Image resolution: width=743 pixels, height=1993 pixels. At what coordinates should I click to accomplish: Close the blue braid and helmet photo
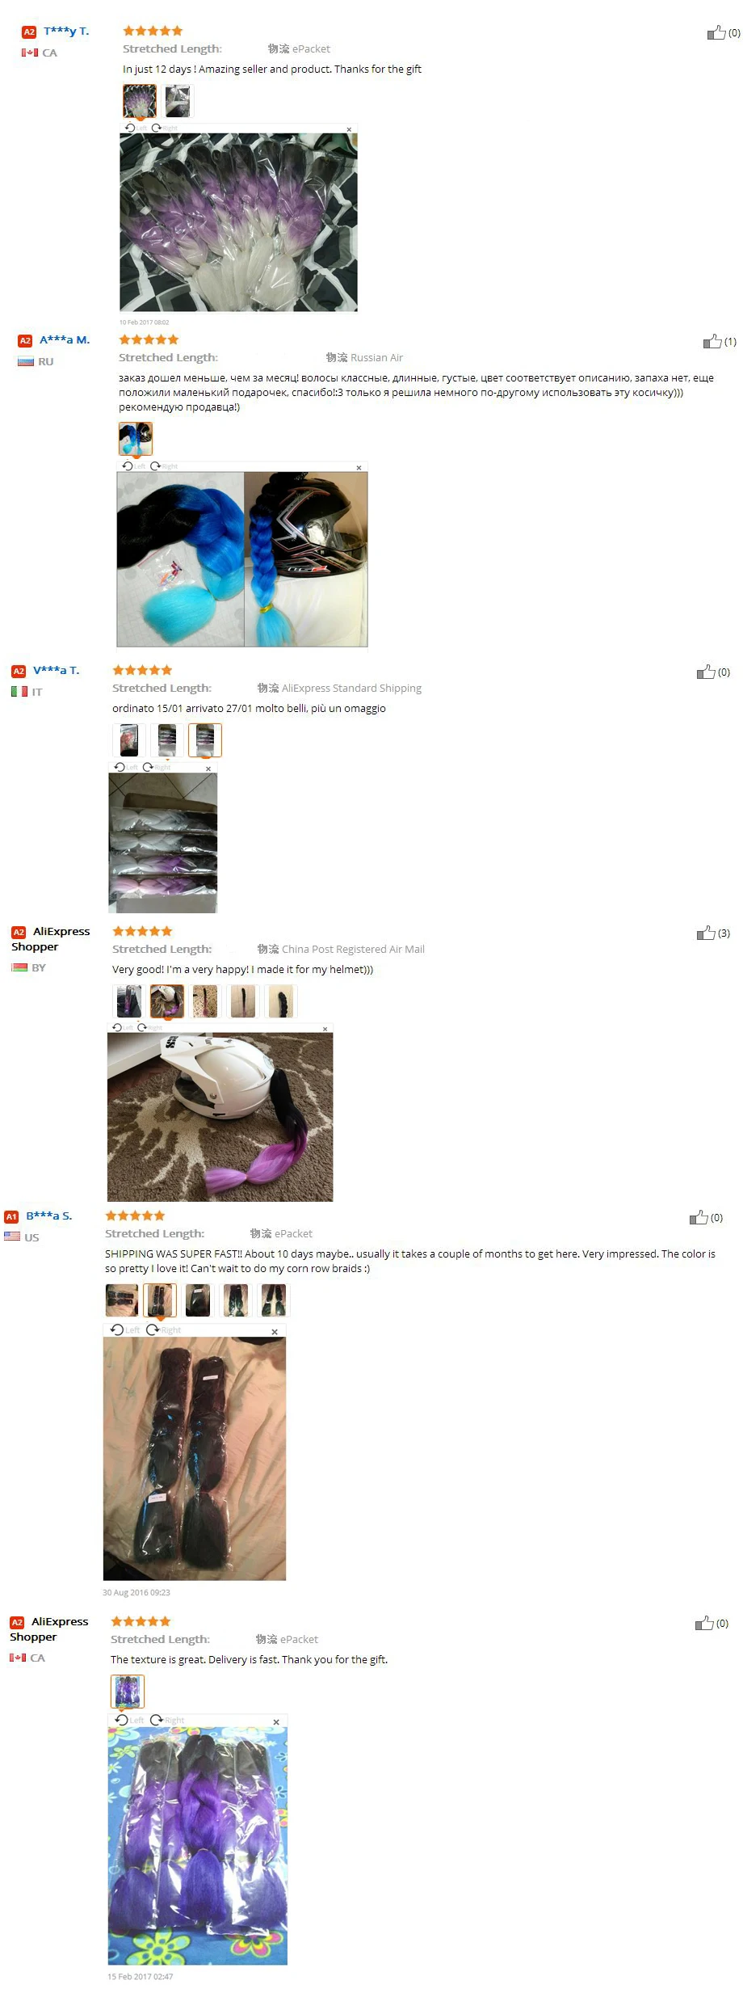[359, 467]
